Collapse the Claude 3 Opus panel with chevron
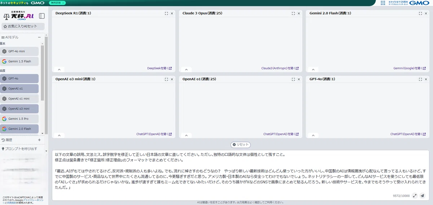The width and height of the screenshot is (433, 205). (x=186, y=70)
